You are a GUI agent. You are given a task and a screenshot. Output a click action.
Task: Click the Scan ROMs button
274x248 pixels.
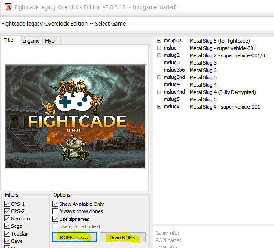point(123,237)
